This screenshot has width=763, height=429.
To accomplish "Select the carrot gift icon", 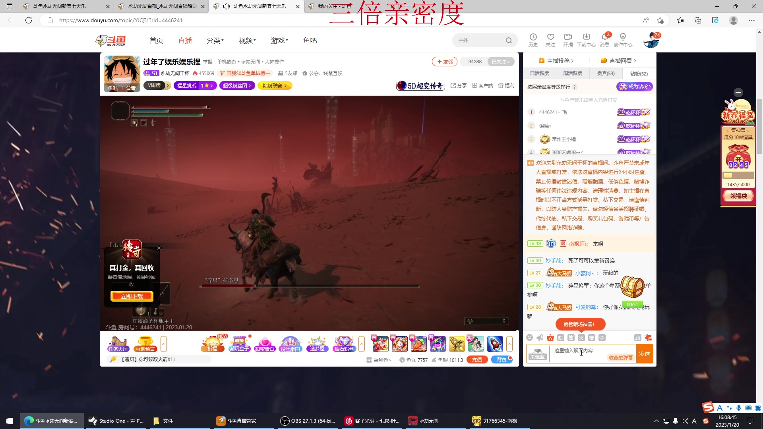I will click(x=418, y=344).
